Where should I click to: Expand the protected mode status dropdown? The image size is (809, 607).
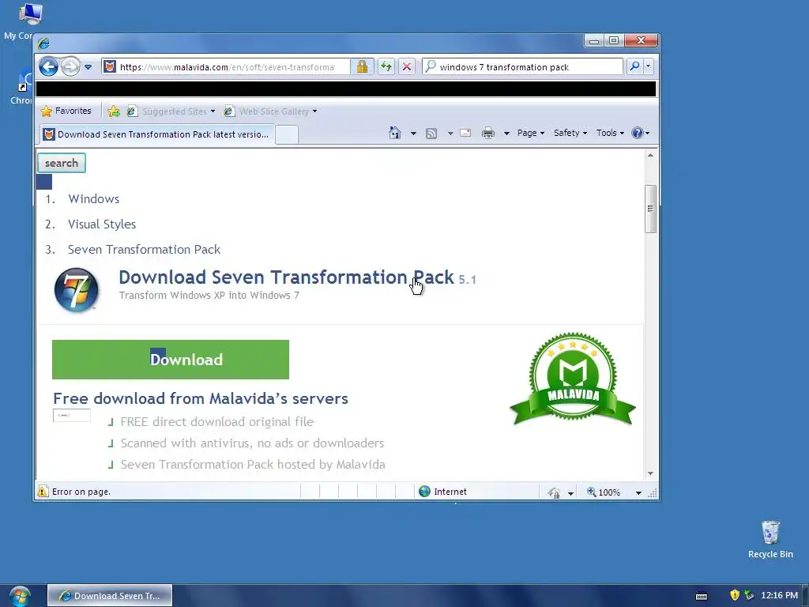[570, 493]
